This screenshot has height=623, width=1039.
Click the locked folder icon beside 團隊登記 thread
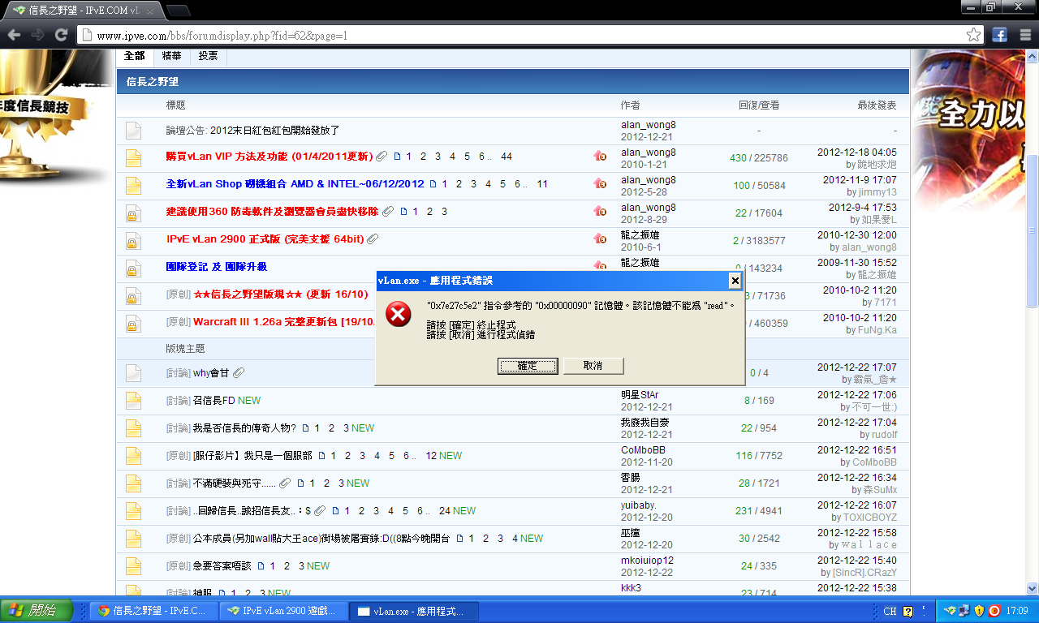pyautogui.click(x=133, y=268)
